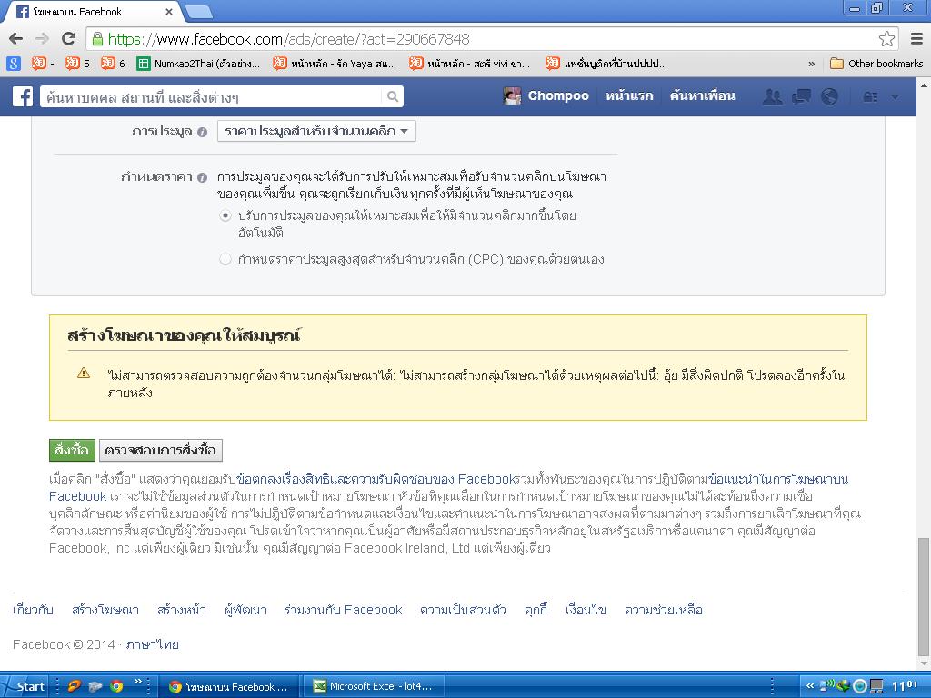Select the Facebook ads browser tab
The image size is (931, 698).
[x=94, y=12]
